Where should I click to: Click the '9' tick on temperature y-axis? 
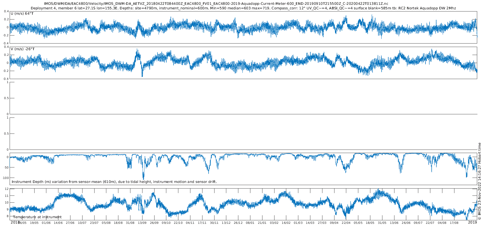tap(8, 209)
